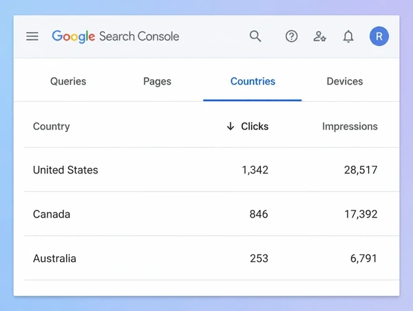Select the Countries tab
413x311 pixels.
253,81
